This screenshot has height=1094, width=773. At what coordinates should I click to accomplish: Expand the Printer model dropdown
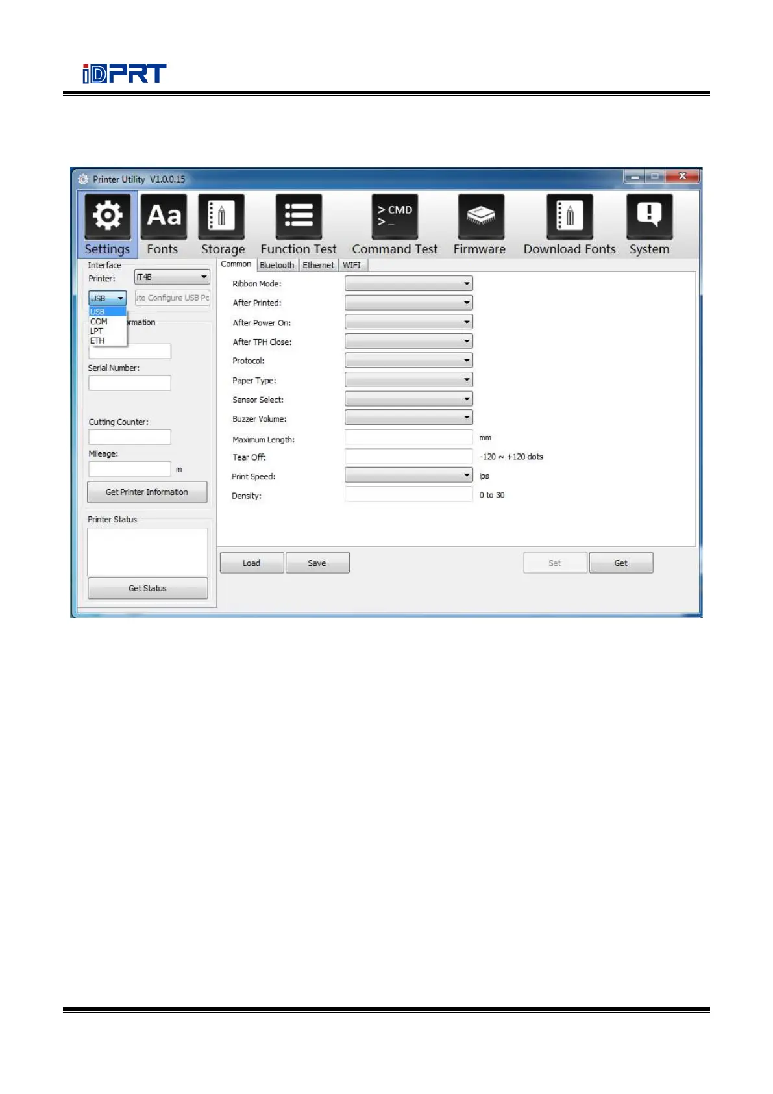(172, 277)
